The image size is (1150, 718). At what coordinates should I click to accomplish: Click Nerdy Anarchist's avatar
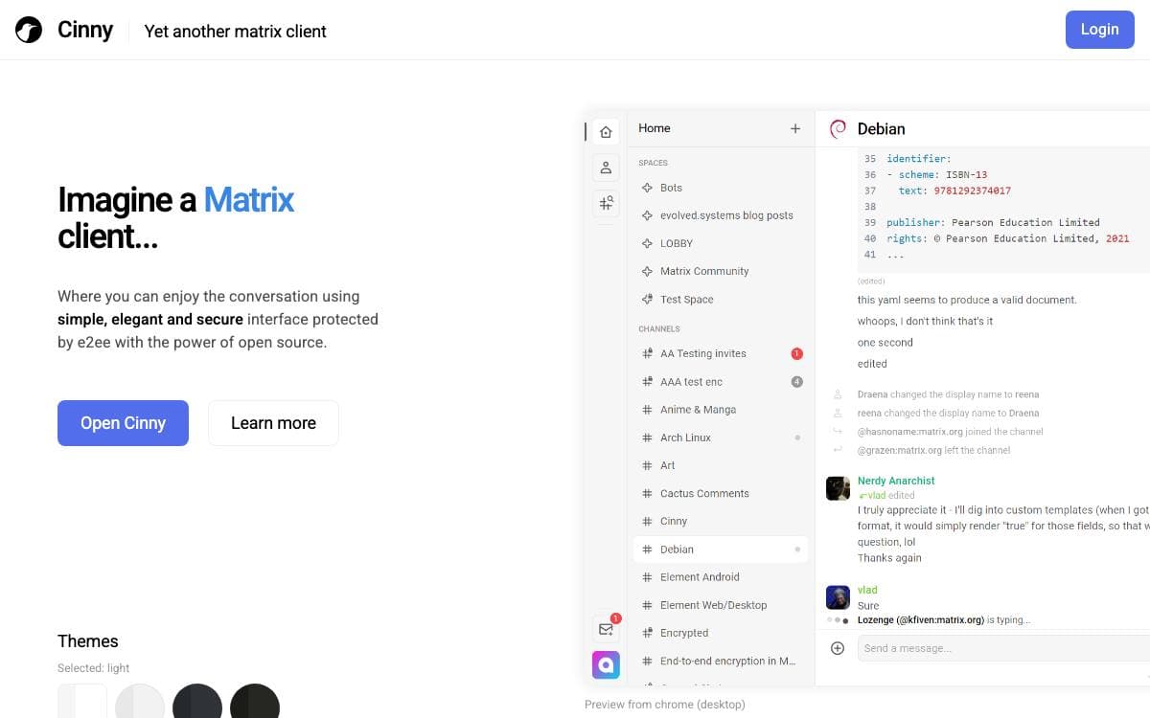(838, 487)
